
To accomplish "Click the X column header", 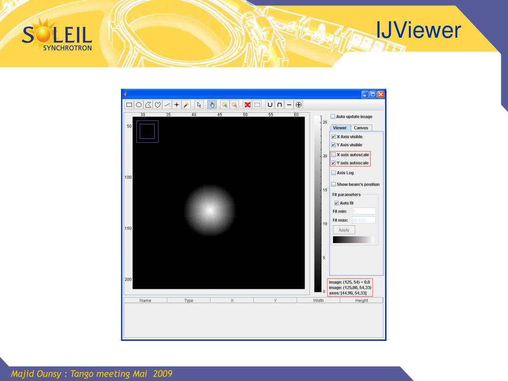I will [232, 301].
